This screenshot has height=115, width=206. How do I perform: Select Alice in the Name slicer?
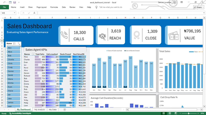pyautogui.click(x=13, y=52)
